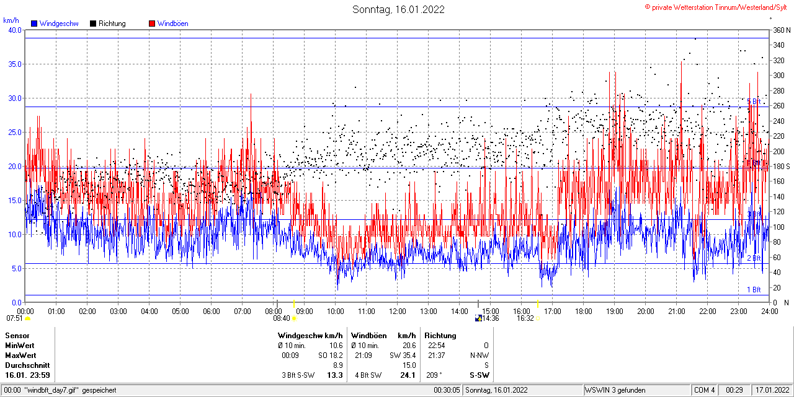
Task: Click the 00:30:05 status bar time
Action: pyautogui.click(x=447, y=390)
